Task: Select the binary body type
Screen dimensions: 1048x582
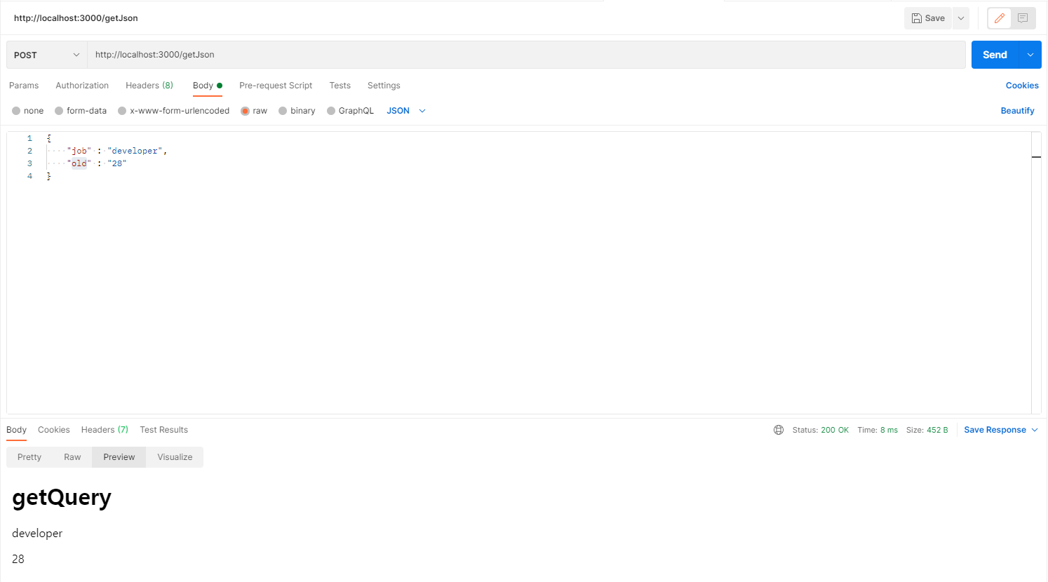Action: pos(297,111)
